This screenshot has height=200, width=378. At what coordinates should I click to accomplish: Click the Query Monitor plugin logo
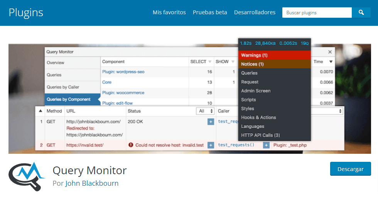[x=27, y=176]
